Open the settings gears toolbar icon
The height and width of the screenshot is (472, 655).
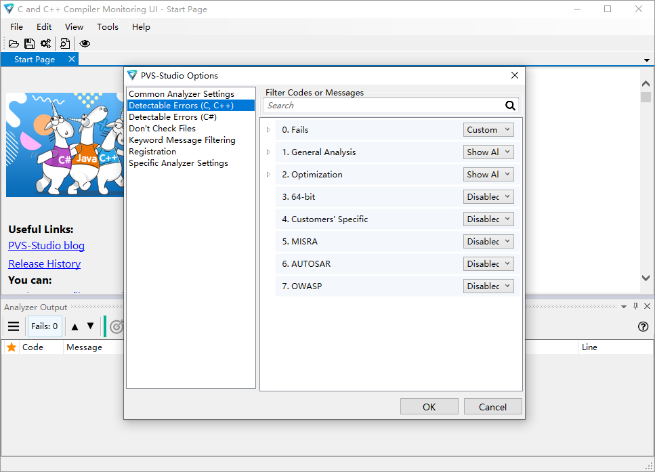pos(45,43)
